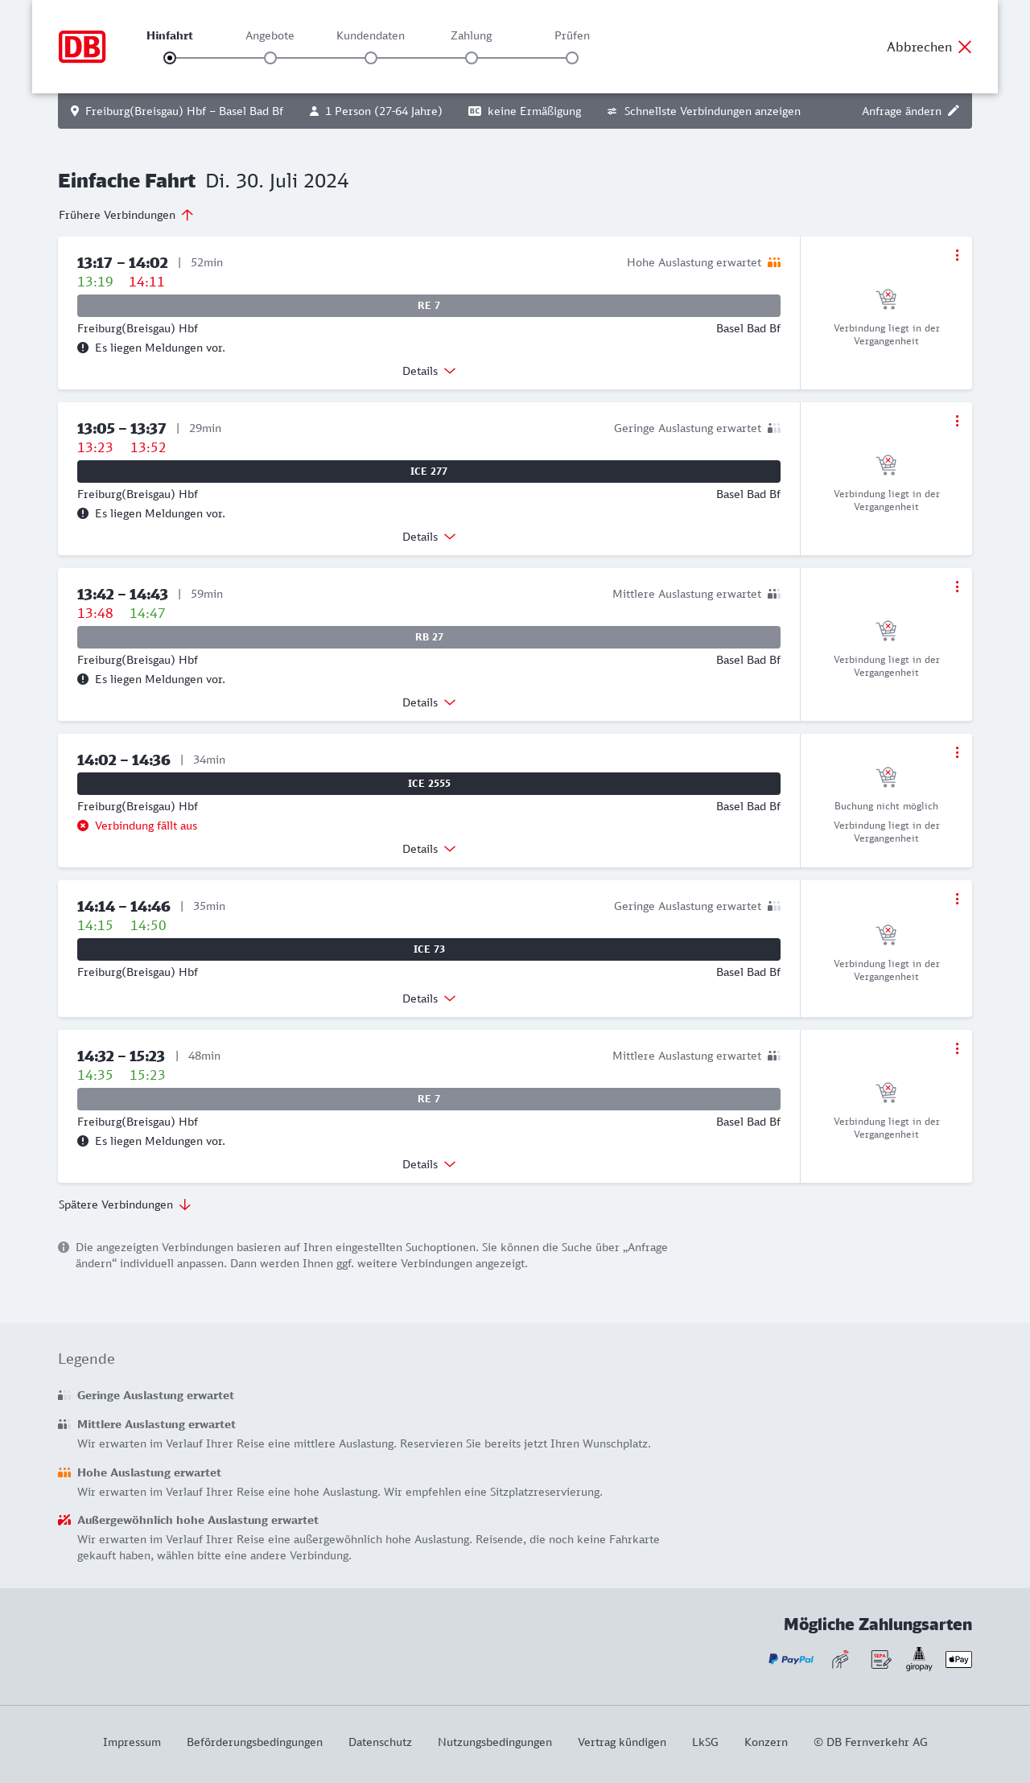Load later connections via Spätere Verbindungen
Viewport: 1030px width, 1783px height.
(x=125, y=1204)
